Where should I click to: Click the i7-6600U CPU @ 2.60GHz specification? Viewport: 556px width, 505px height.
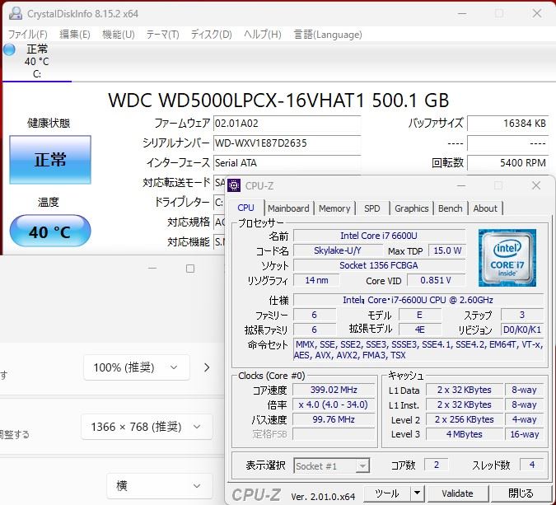coord(418,300)
